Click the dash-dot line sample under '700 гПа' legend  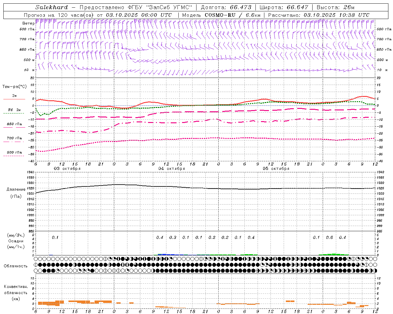[14, 142]
